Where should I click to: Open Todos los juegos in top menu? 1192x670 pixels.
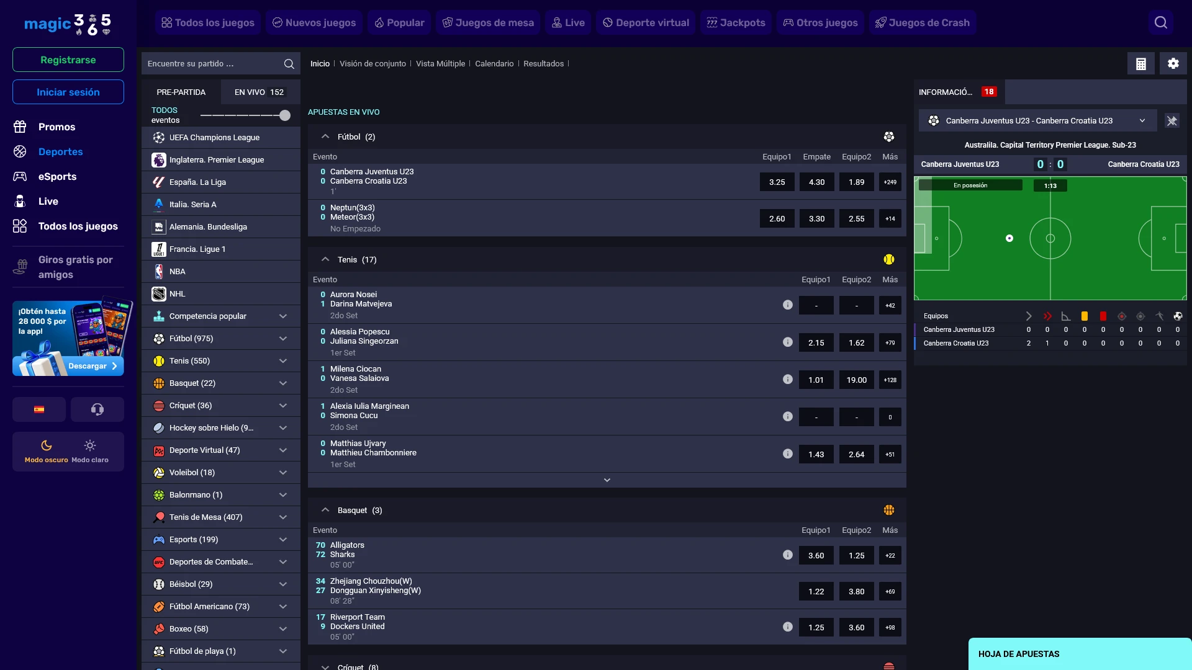tap(208, 23)
